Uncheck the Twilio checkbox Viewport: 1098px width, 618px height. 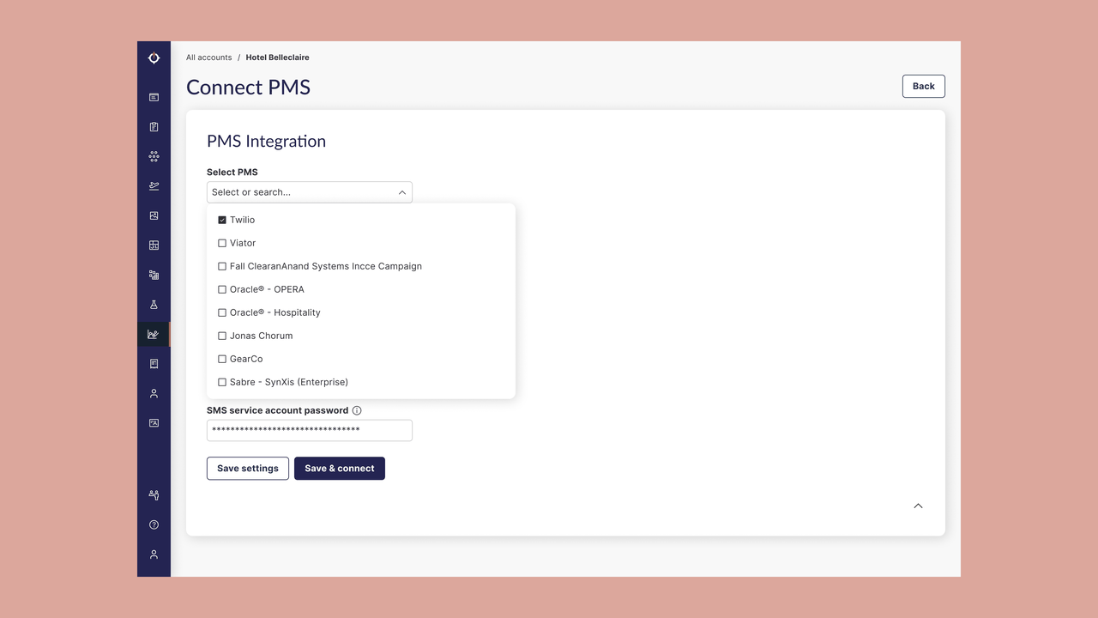tap(222, 220)
